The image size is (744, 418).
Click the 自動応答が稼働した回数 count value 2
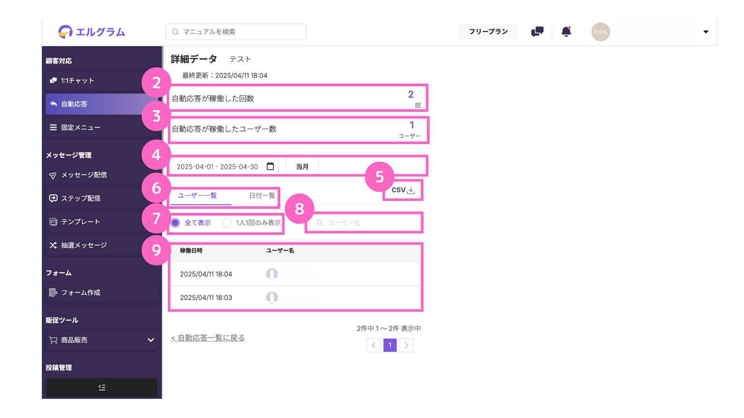(411, 94)
